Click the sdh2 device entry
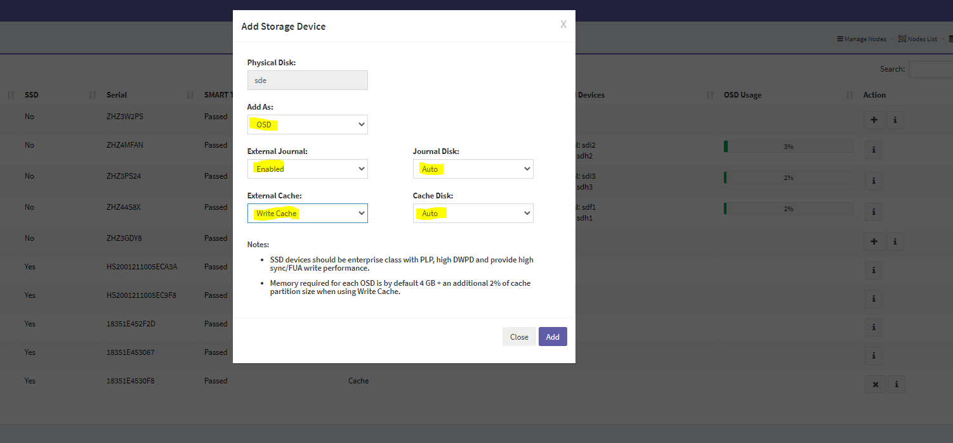953x443 pixels. click(584, 156)
